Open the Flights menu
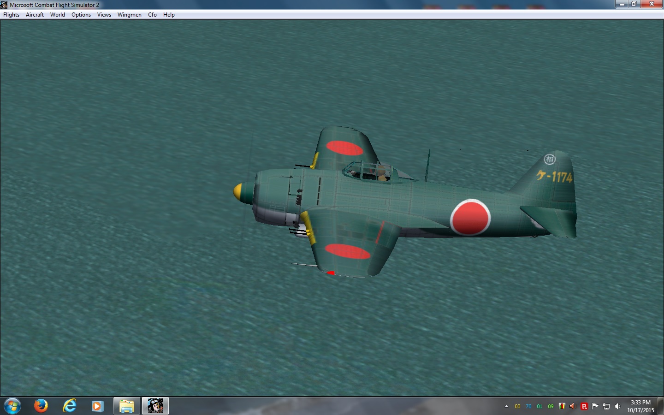Viewport: 664px width, 415px height. pos(12,15)
